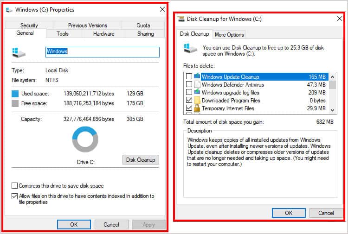
Task: Select the Windows Update Cleanup list row
Action: tap(256, 76)
